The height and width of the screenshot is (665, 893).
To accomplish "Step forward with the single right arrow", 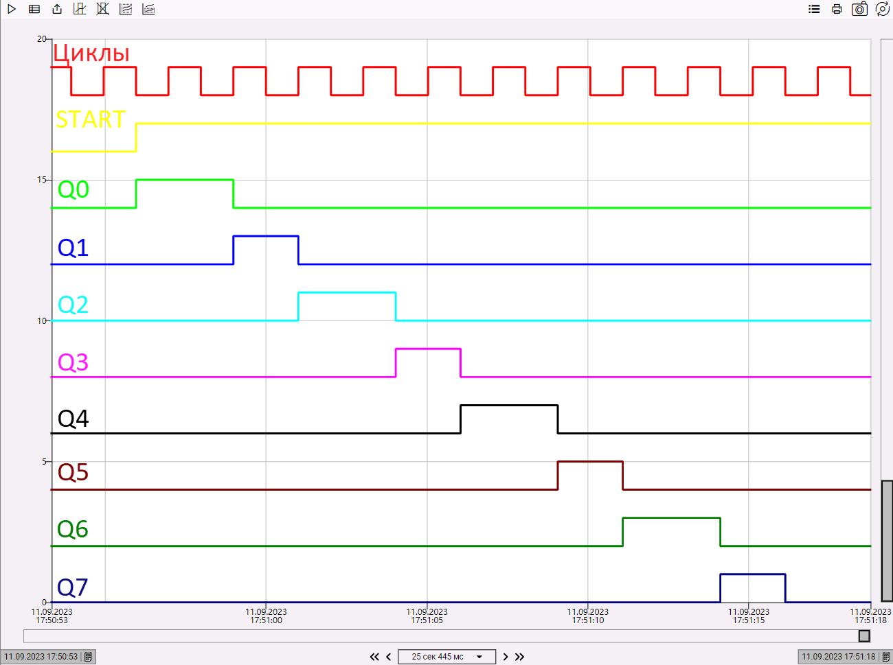I will [506, 657].
